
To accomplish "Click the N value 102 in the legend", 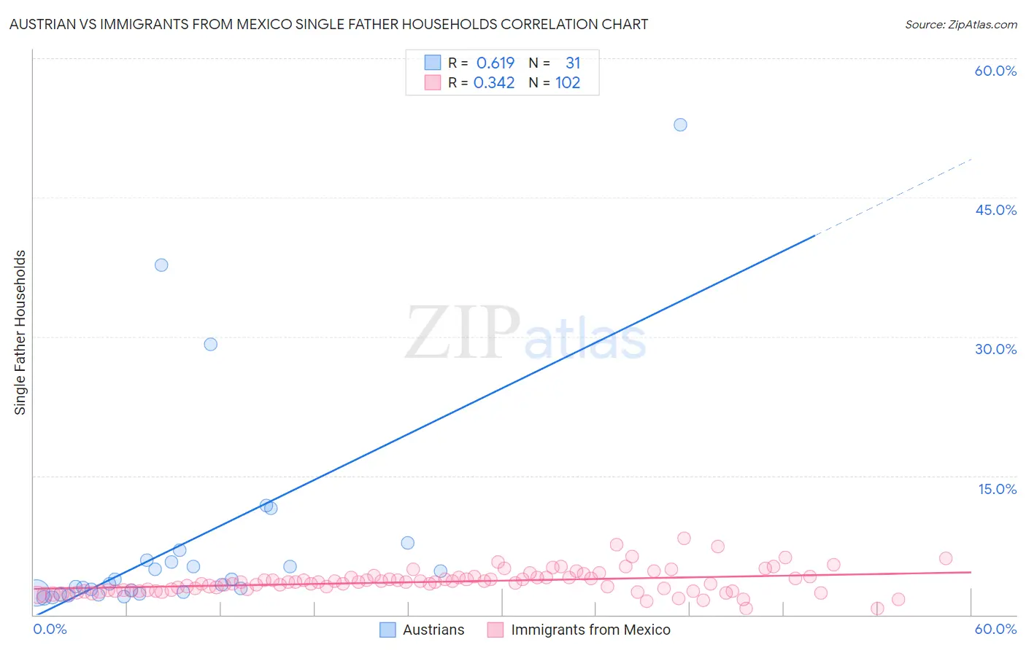I will click(x=568, y=82).
